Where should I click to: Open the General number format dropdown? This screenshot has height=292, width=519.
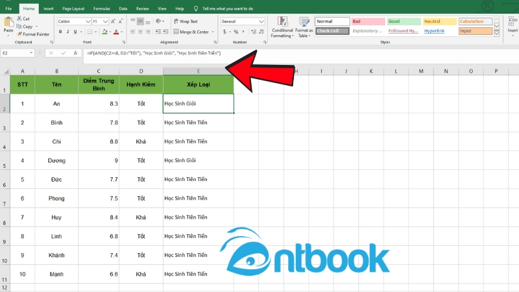tap(261, 21)
